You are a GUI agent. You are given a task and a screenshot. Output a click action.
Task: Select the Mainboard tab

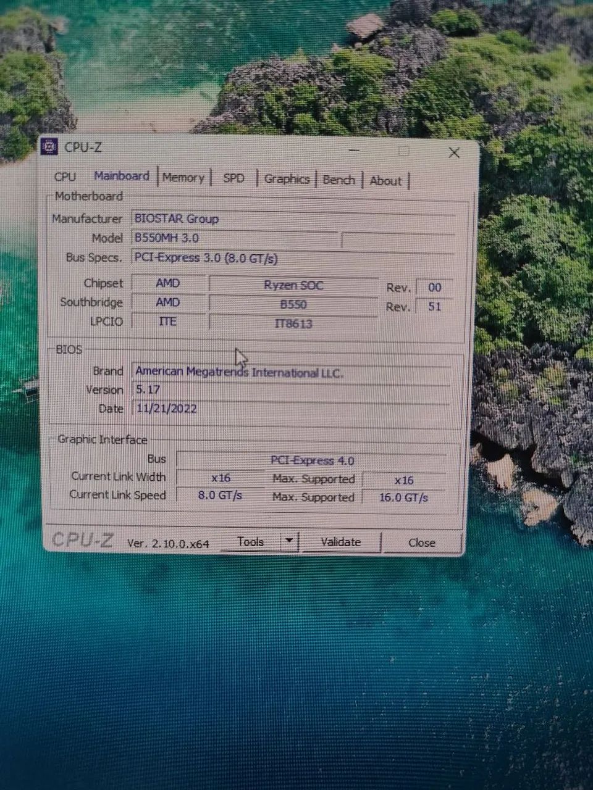122,176
